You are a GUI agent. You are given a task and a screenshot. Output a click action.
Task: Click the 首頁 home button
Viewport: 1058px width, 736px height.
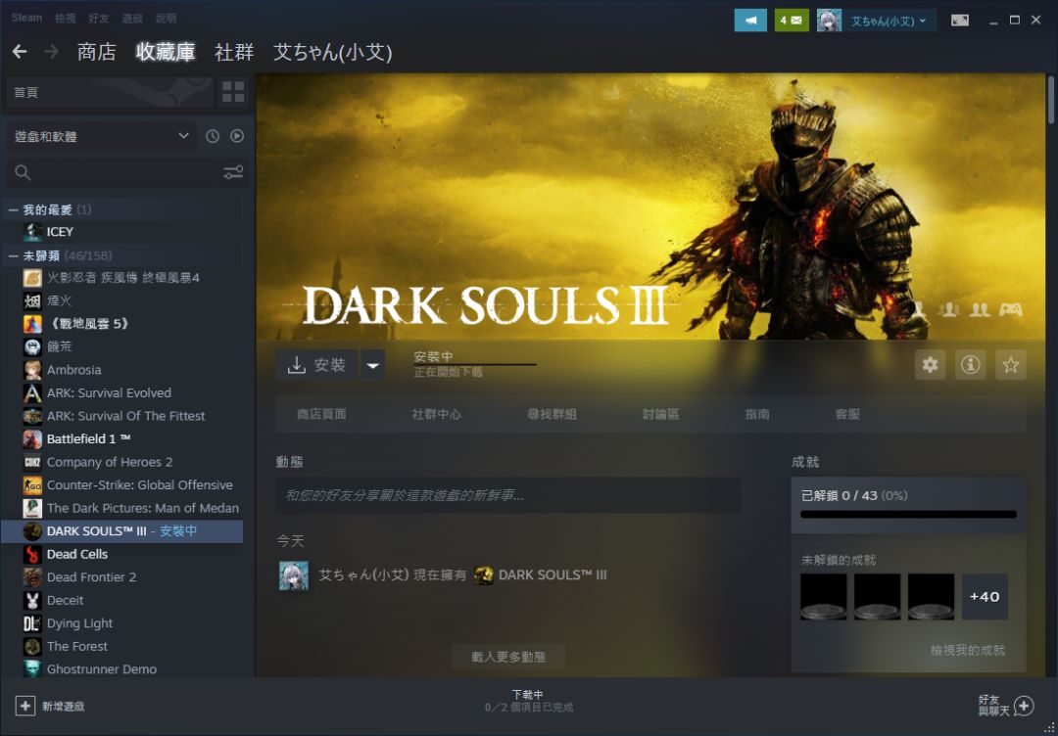click(x=110, y=92)
